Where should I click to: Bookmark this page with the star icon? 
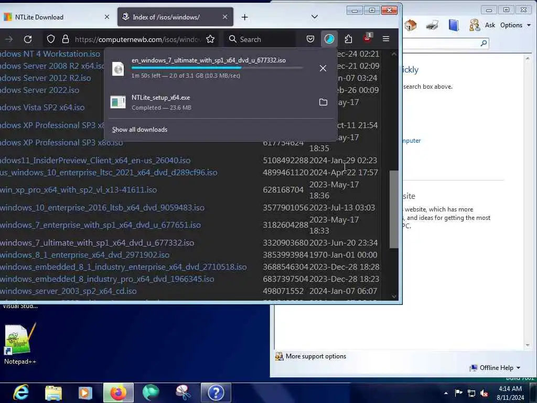(210, 39)
